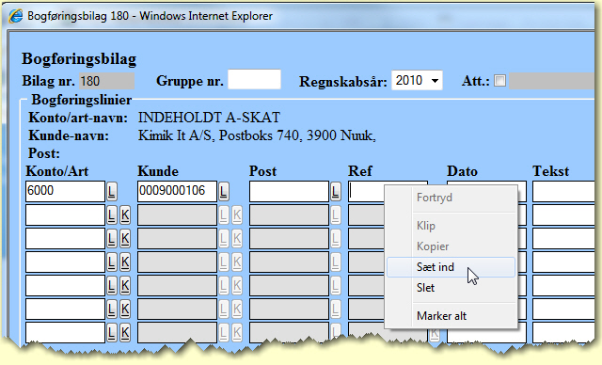The width and height of the screenshot is (602, 365).
Task: Click L button in sixth Konto/Art row
Action: (112, 309)
